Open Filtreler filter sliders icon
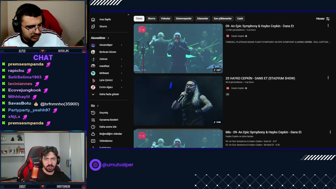Image resolution: width=336 pixels, height=189 pixels. 328,19
